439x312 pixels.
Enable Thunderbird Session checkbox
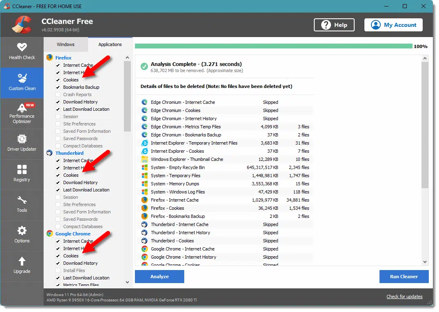point(58,197)
